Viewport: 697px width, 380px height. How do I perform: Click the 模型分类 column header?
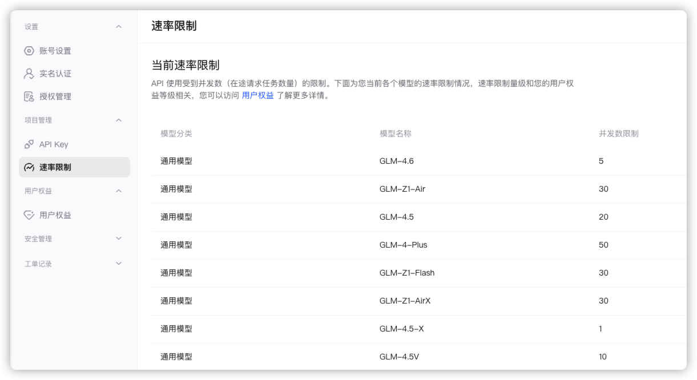tap(176, 134)
